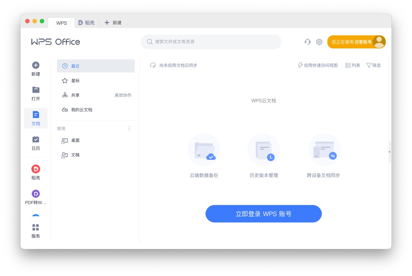This screenshot has width=412, height=276.
Task: Click the partially hidden blue sidebar icon
Action: pyautogui.click(x=36, y=215)
